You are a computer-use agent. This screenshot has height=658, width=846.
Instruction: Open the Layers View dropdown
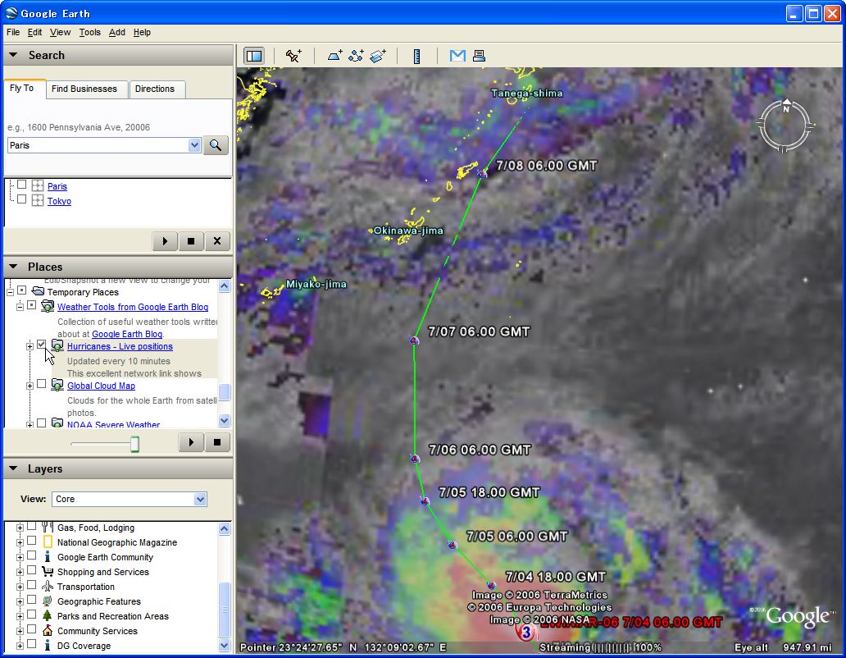(200, 500)
